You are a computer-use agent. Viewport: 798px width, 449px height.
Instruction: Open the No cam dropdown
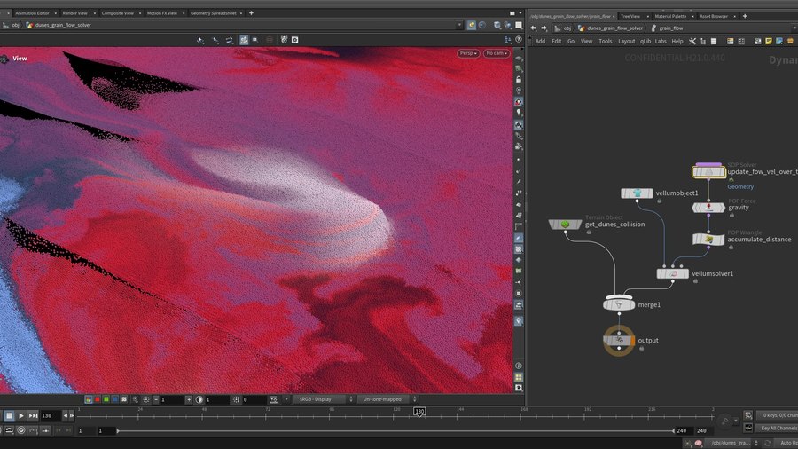point(495,53)
